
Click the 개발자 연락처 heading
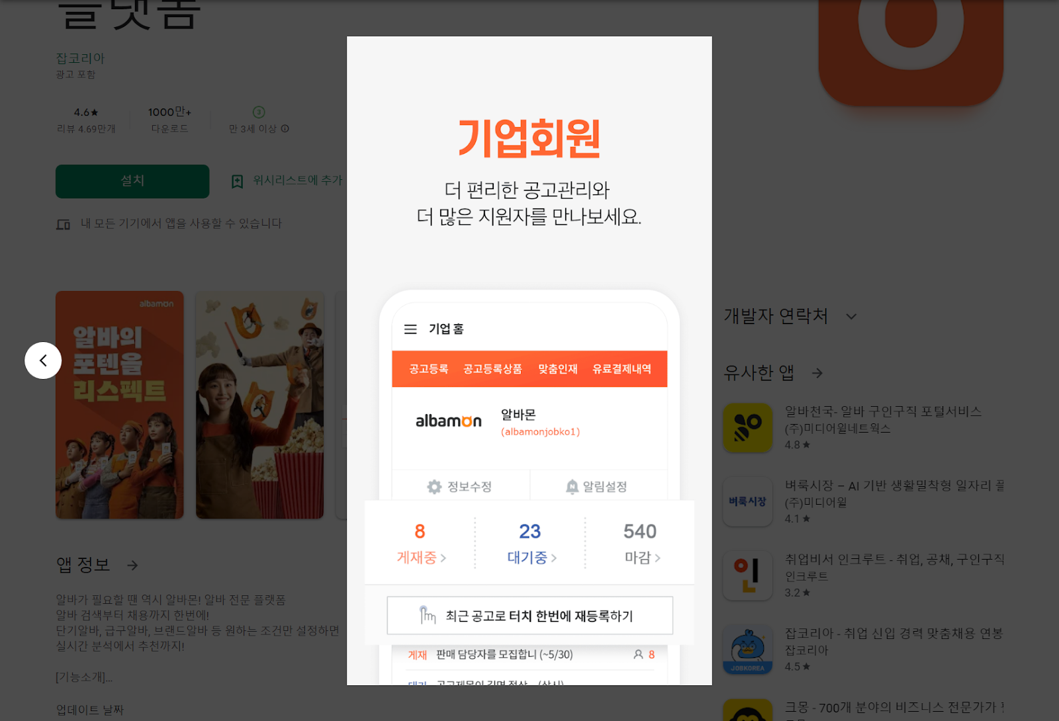776,316
